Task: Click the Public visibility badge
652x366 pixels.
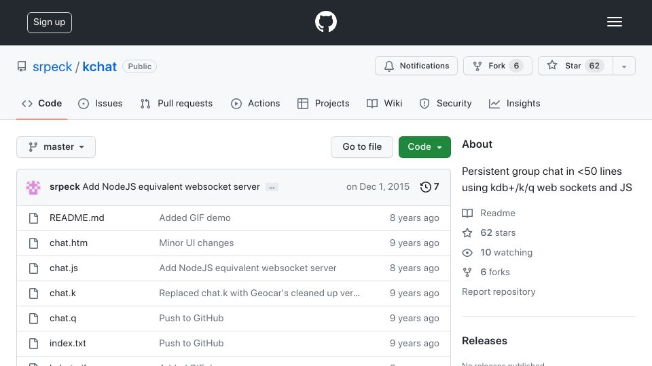Action: click(x=140, y=66)
